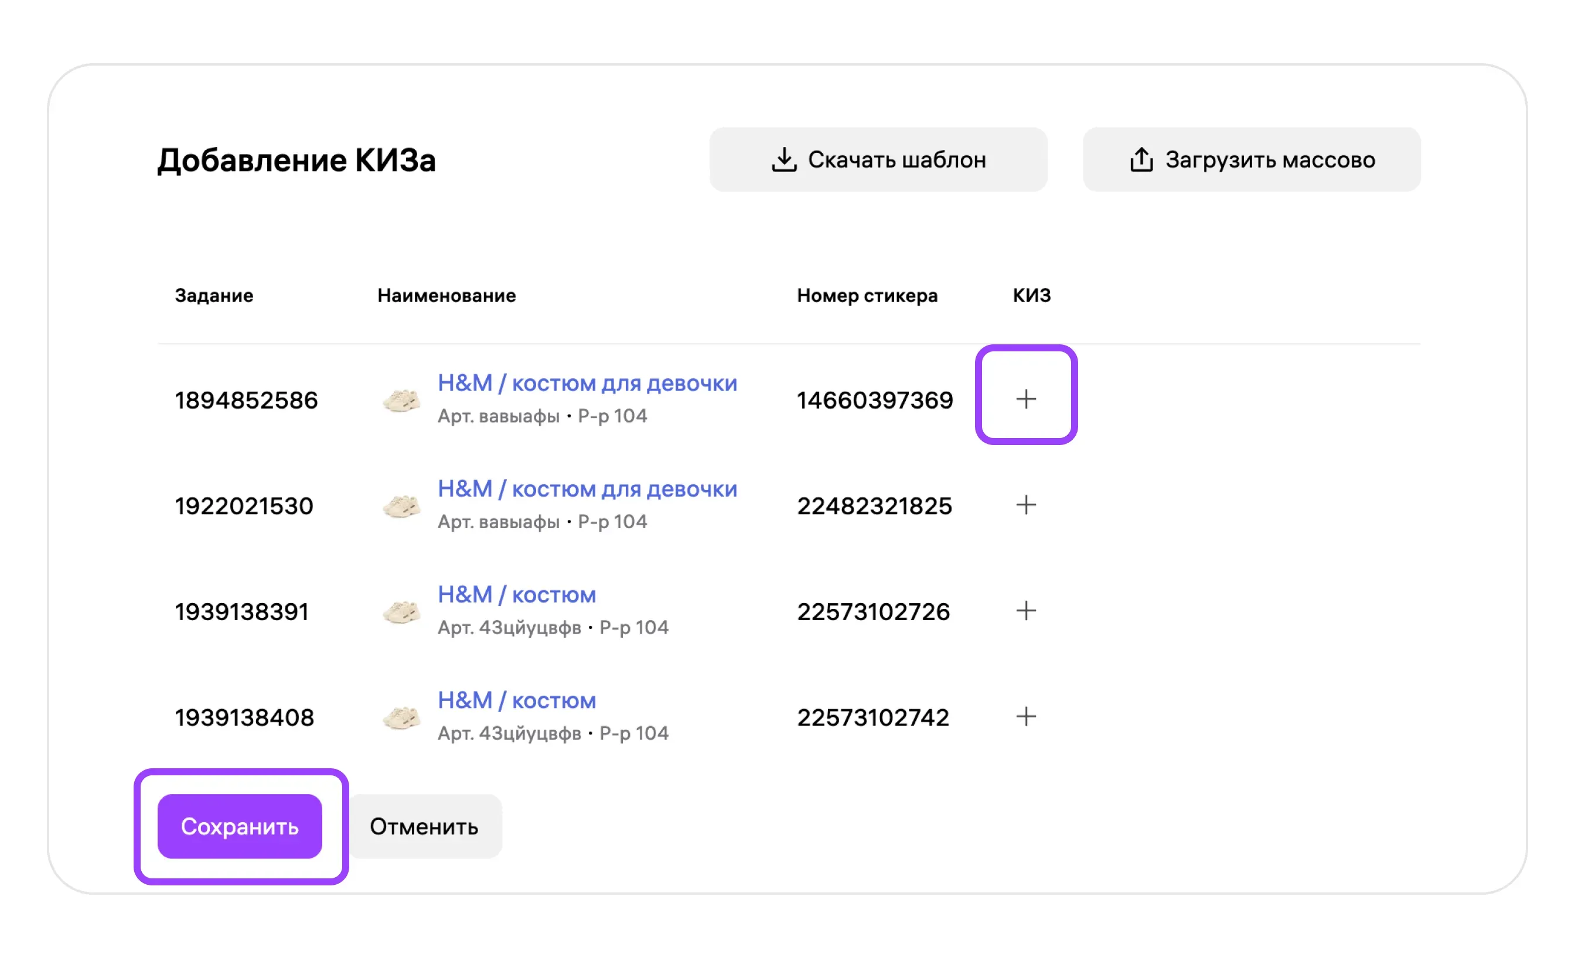Open H&M / костюм link for task 1939138391
1575x958 pixels.
click(516, 594)
